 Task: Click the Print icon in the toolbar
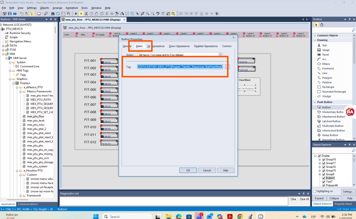point(15,13)
